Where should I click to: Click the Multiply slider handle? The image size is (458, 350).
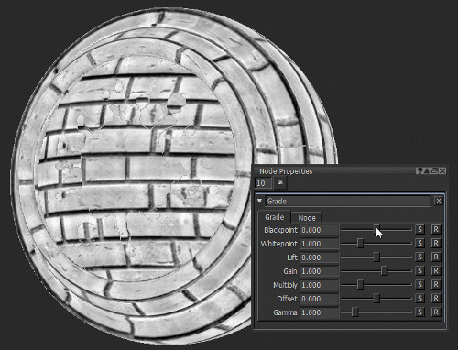pos(360,284)
